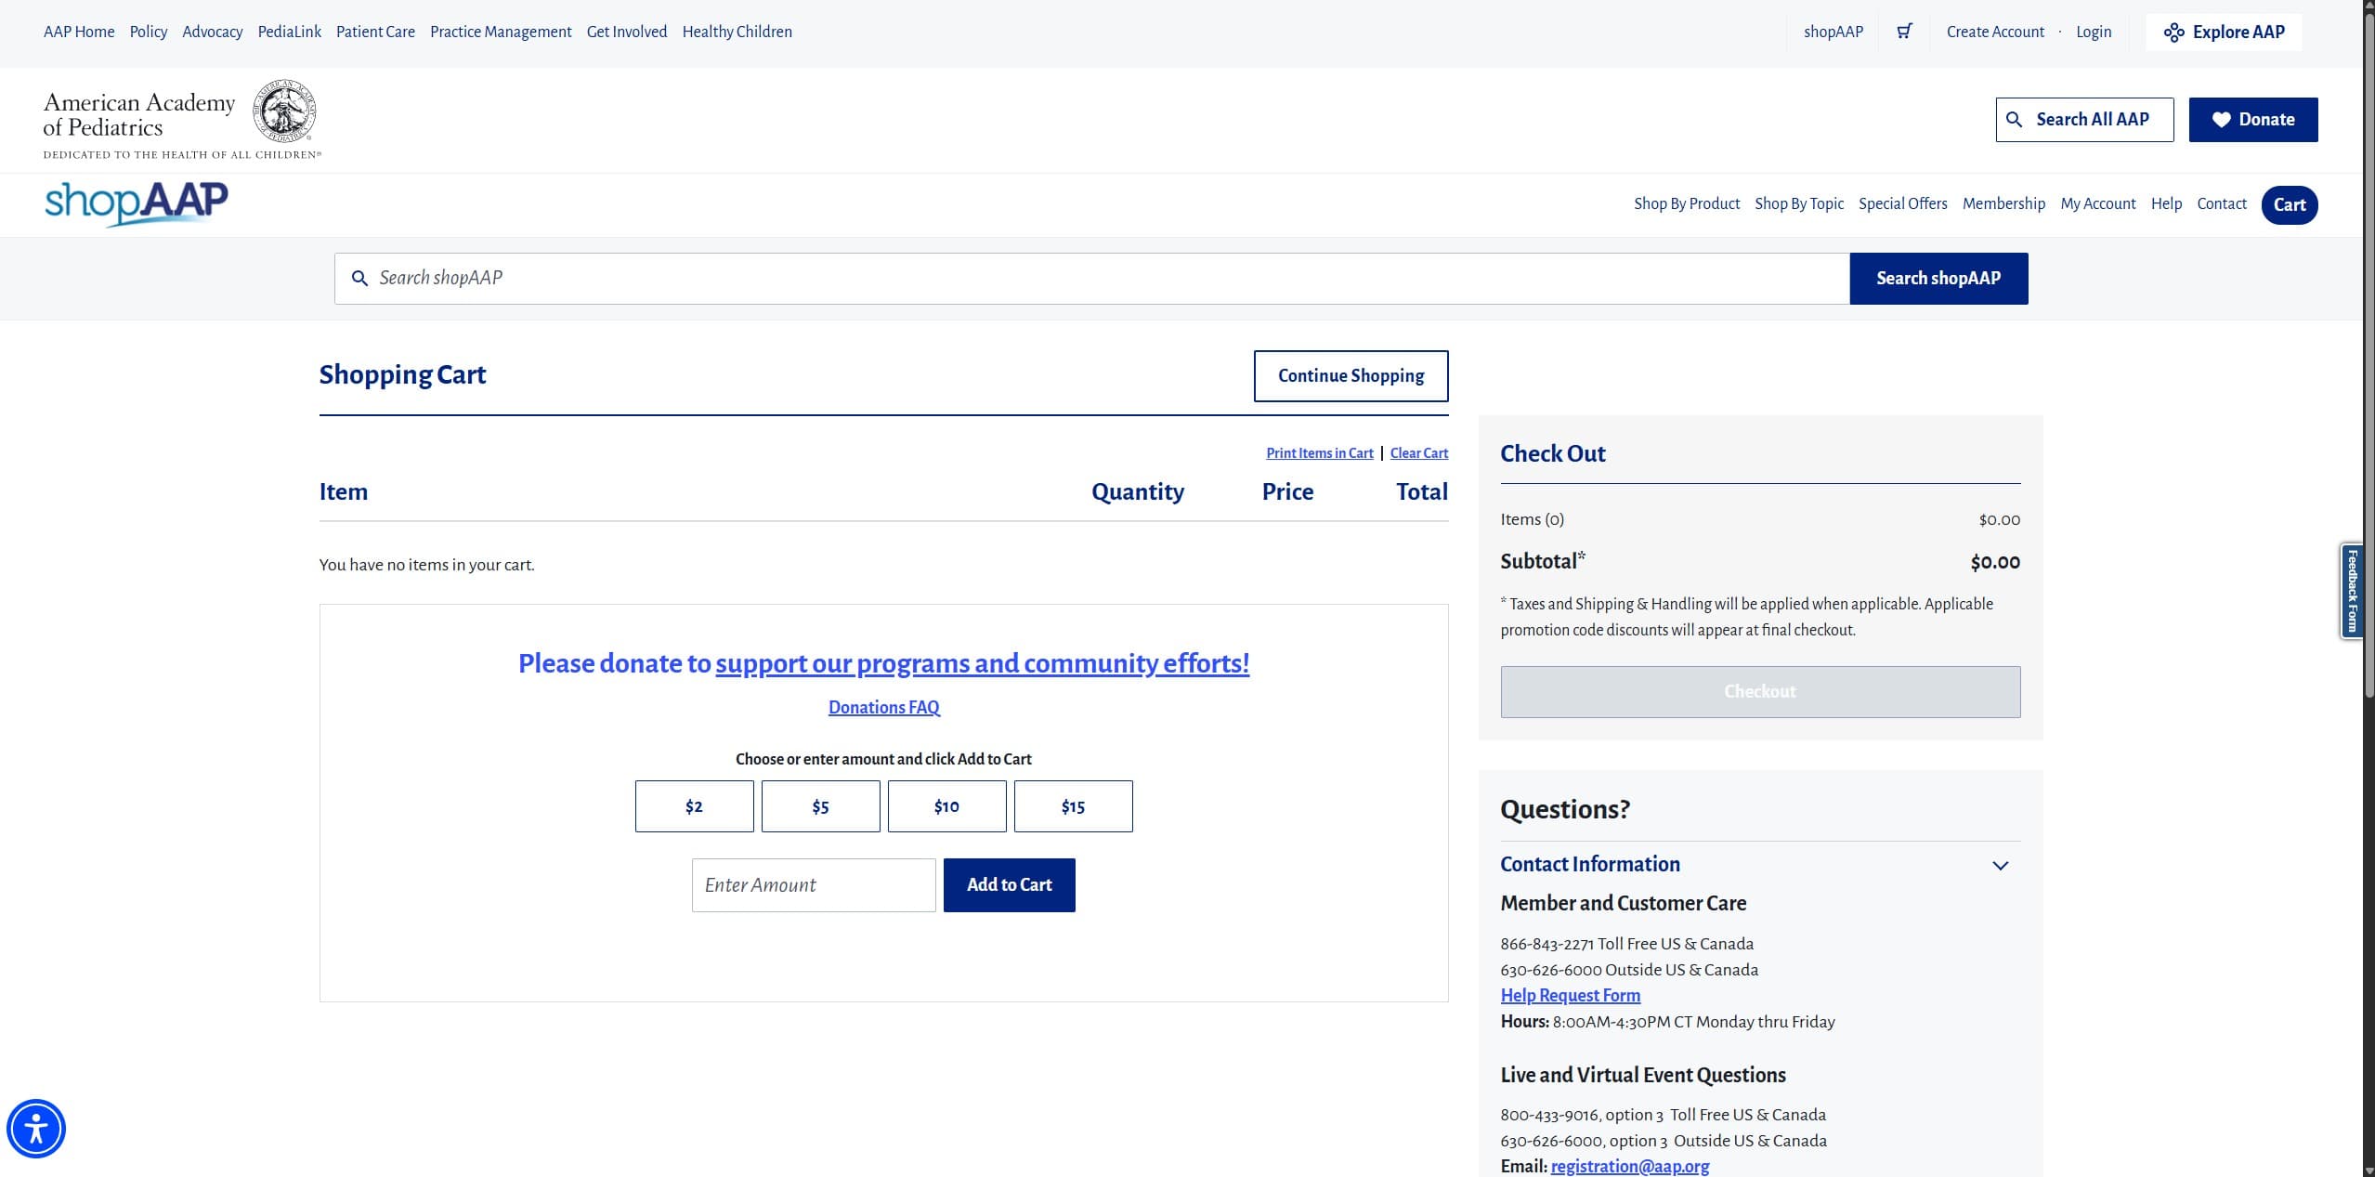Select Patient Care navigation item
The height and width of the screenshot is (1177, 2375).
tap(375, 32)
